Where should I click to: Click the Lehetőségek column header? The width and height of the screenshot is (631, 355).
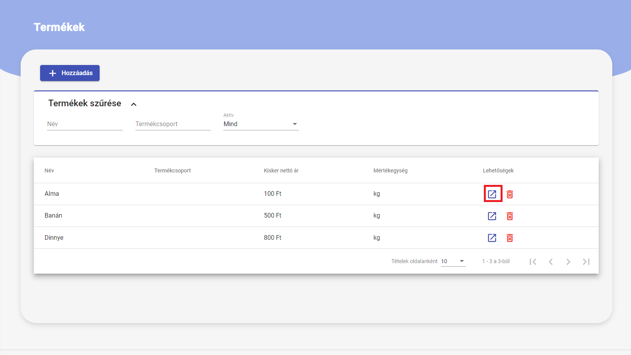[x=498, y=170]
